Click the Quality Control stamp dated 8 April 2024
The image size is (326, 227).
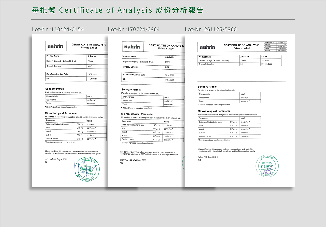pyautogui.click(x=267, y=166)
